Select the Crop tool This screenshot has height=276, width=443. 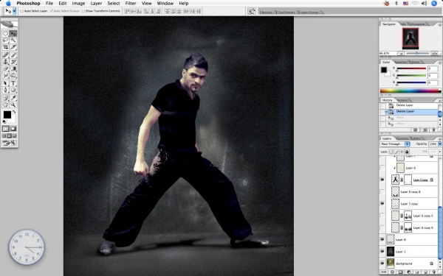point(5,47)
